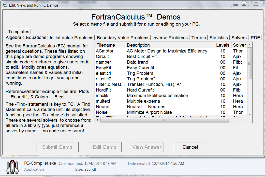Click description 'Easy Curvefit'
The width and height of the screenshot is (265, 177).
pyautogui.click(x=140, y=68)
